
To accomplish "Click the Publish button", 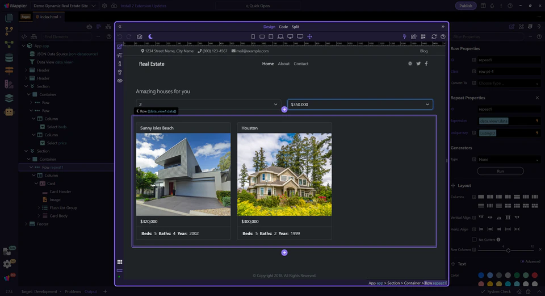I will pos(466,6).
